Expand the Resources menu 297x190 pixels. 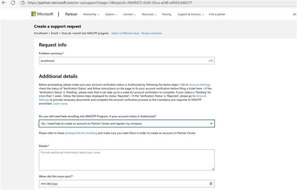[x=149, y=14]
